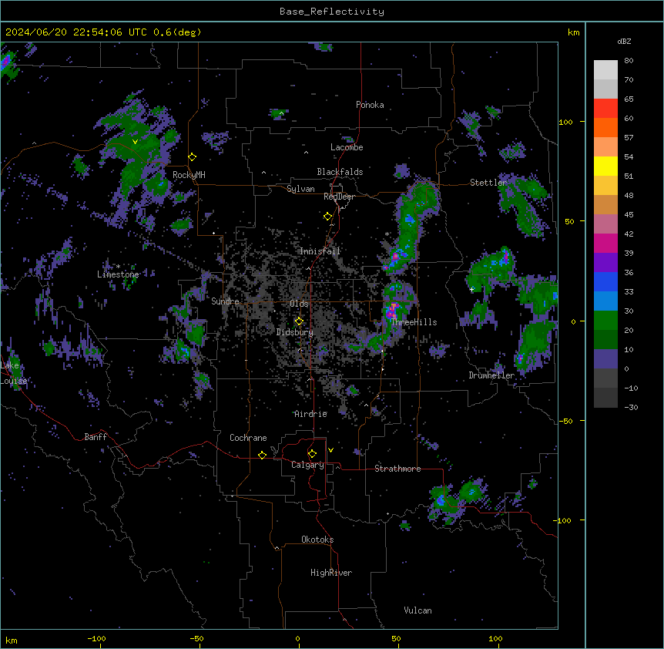Click the Base_Reflectivity title

(332, 12)
